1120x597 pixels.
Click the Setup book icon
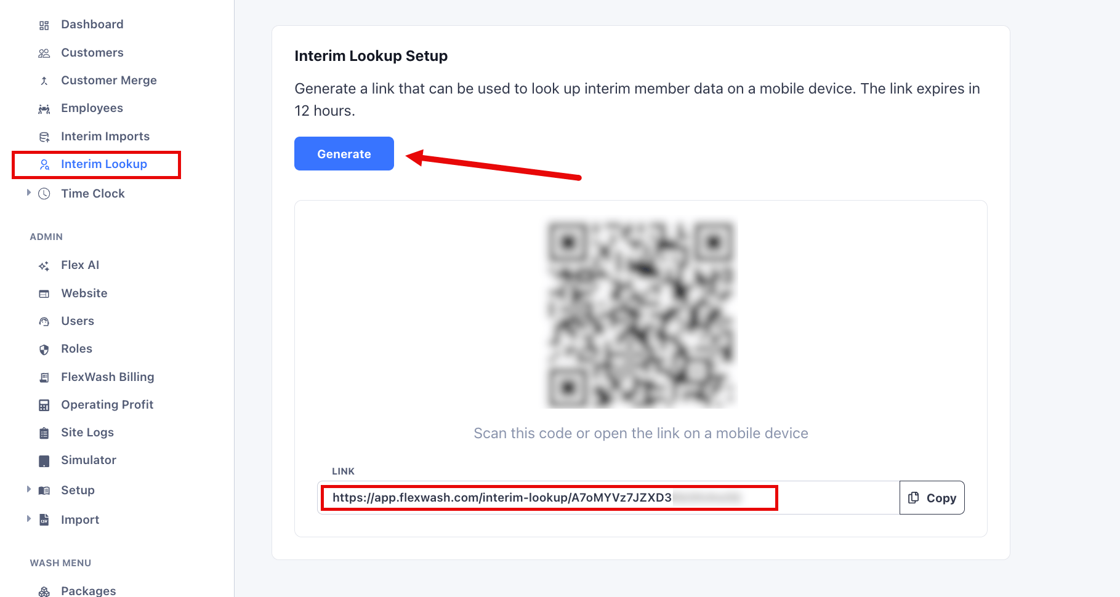[x=44, y=491]
